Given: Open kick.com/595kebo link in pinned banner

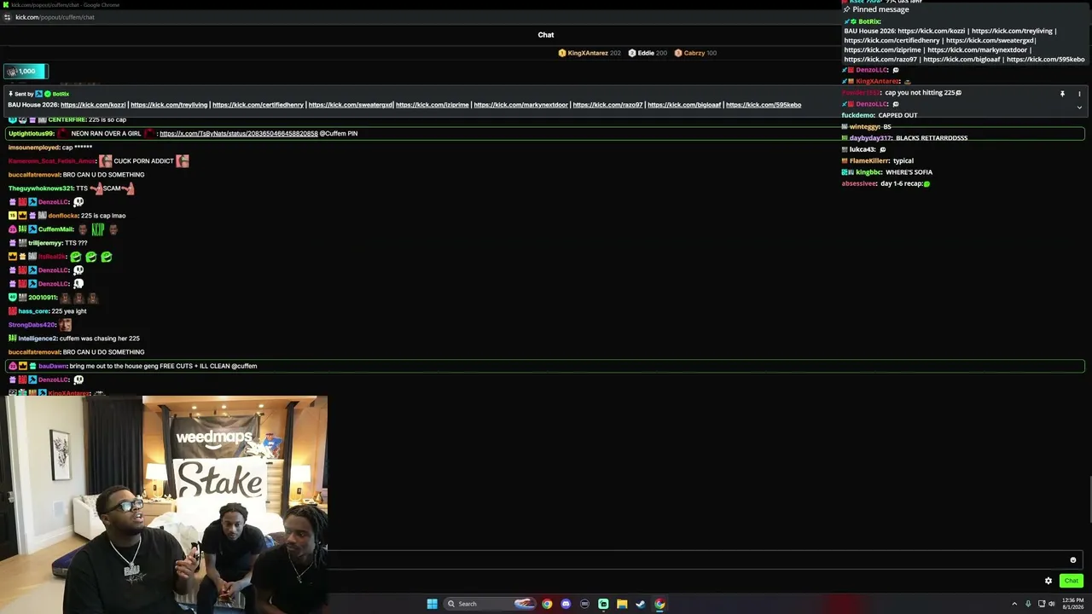Looking at the screenshot, I should 764,105.
